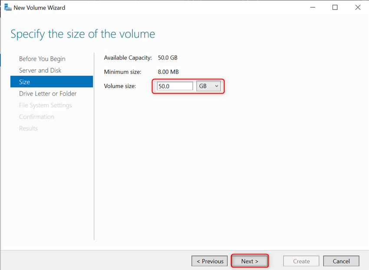Select the File System Settings step
369x270 pixels.
tap(46, 105)
